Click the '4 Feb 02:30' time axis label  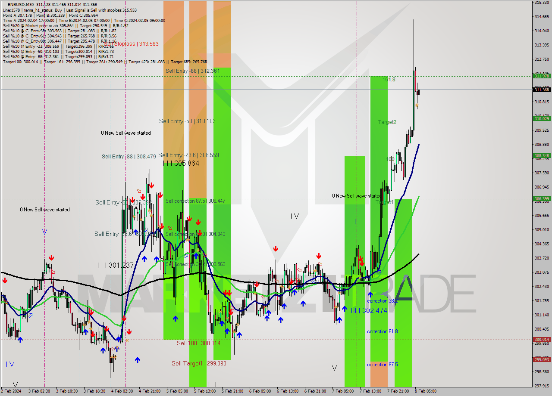coord(122,391)
